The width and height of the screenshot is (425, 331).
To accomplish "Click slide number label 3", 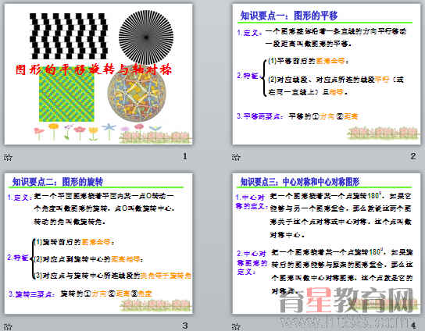I will pos(185,326).
